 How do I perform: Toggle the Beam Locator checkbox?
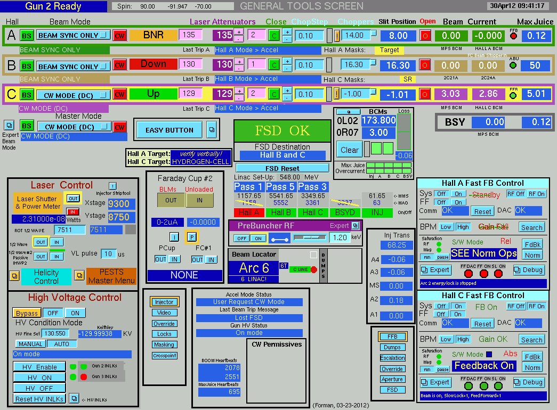coord(313,255)
